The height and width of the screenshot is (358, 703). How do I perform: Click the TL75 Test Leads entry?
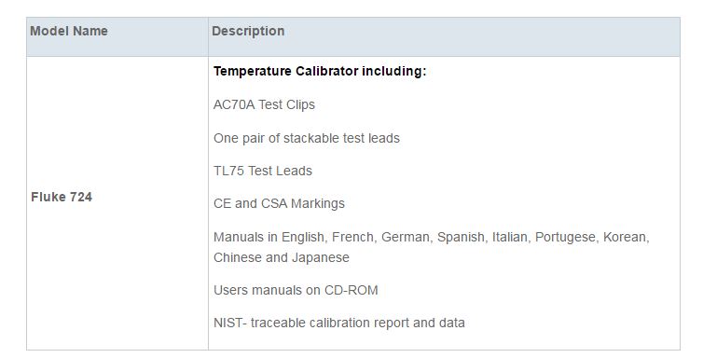pyautogui.click(x=263, y=171)
